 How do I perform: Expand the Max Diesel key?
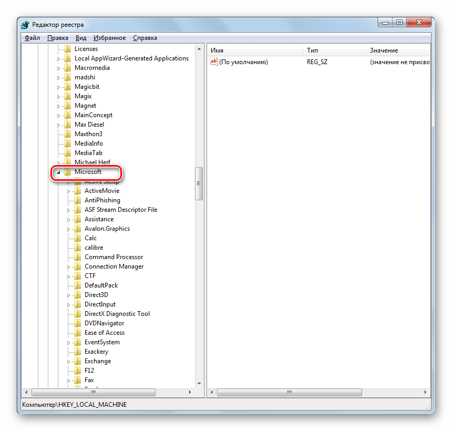(x=58, y=125)
